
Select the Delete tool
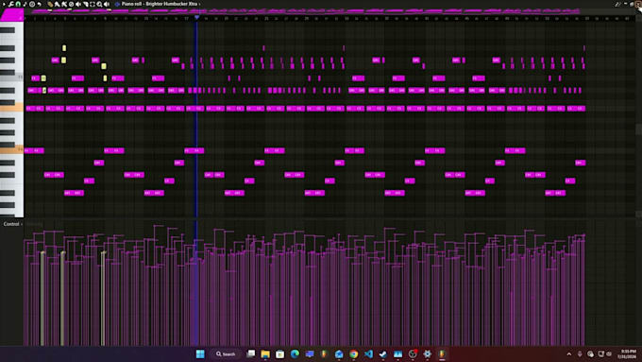[64, 4]
